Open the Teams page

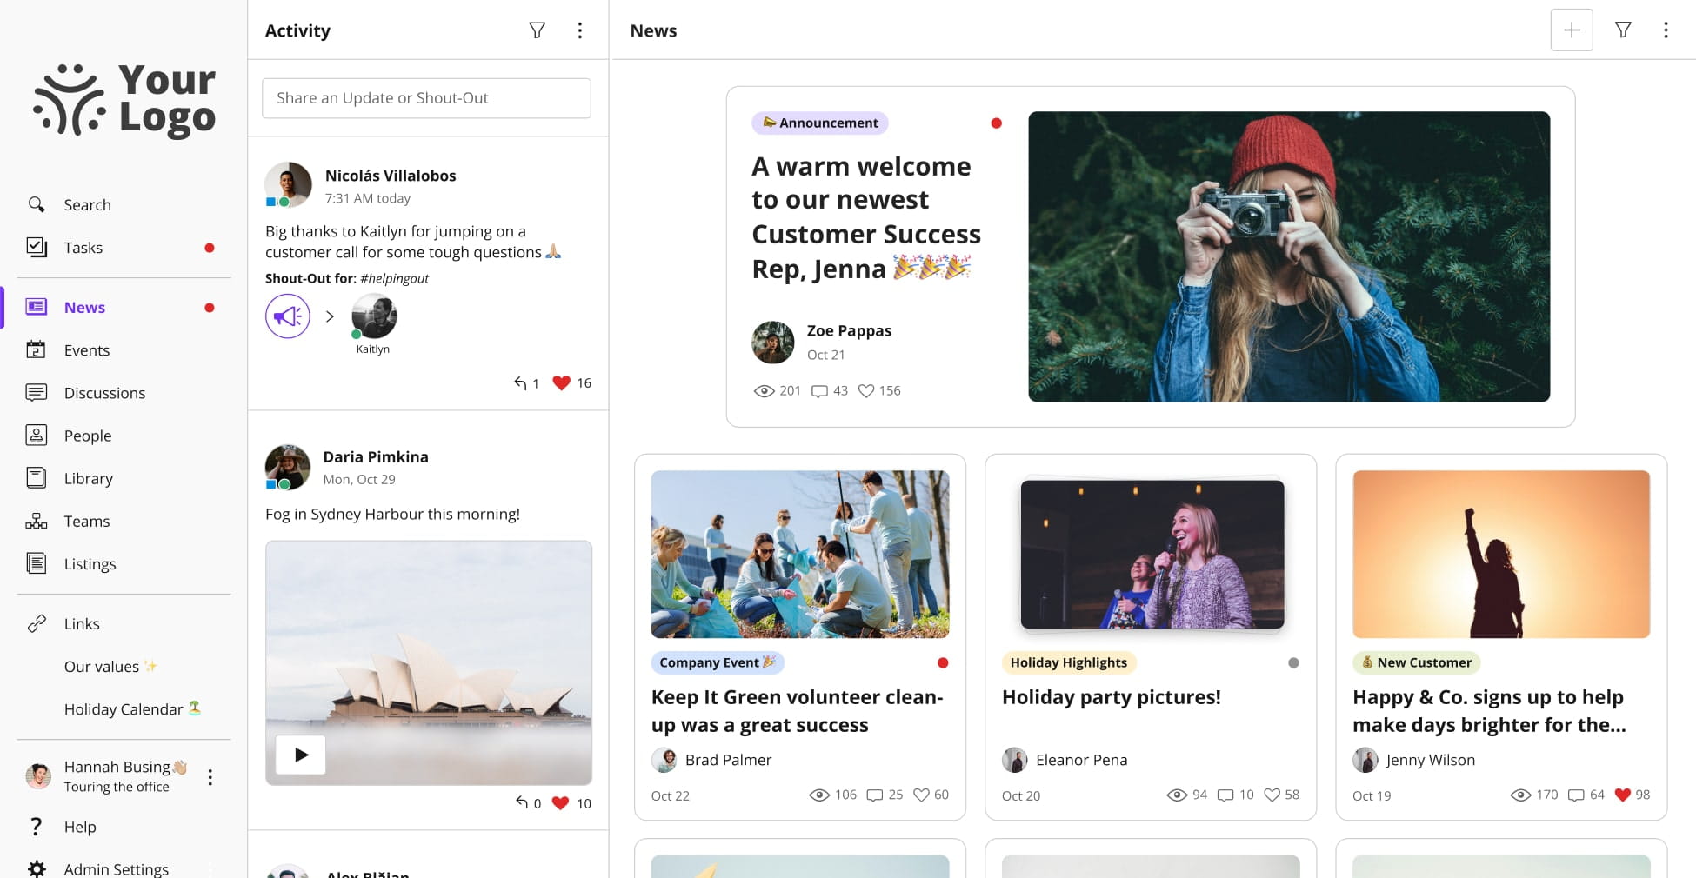(x=86, y=521)
